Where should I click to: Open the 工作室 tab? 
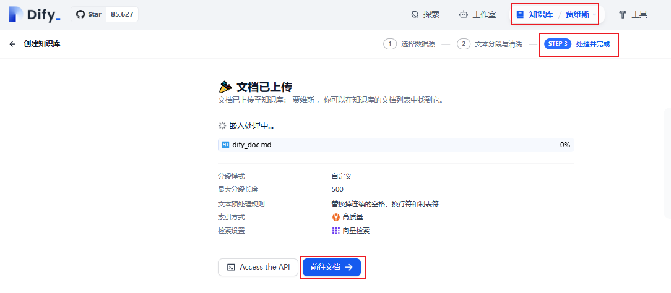[x=478, y=14]
